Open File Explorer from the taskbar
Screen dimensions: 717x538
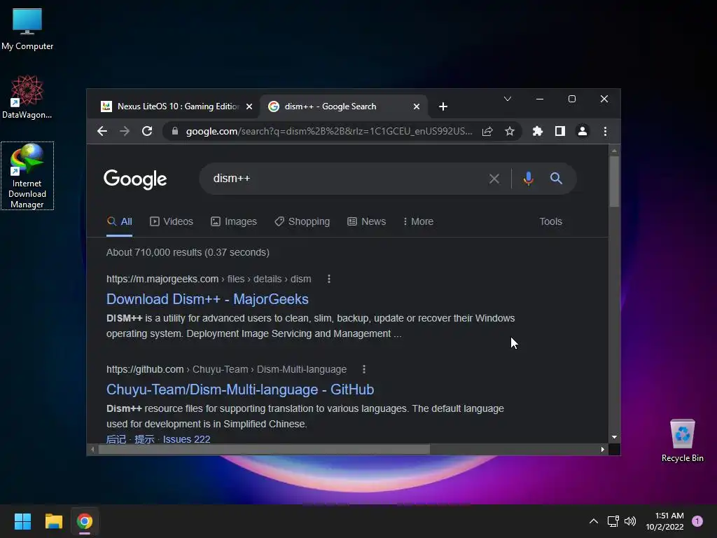[x=53, y=521]
